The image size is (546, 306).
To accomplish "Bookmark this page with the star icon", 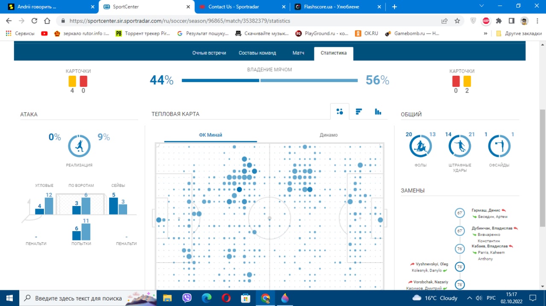I will (457, 21).
